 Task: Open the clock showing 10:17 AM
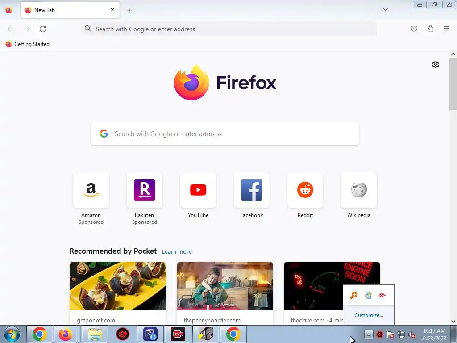(434, 335)
